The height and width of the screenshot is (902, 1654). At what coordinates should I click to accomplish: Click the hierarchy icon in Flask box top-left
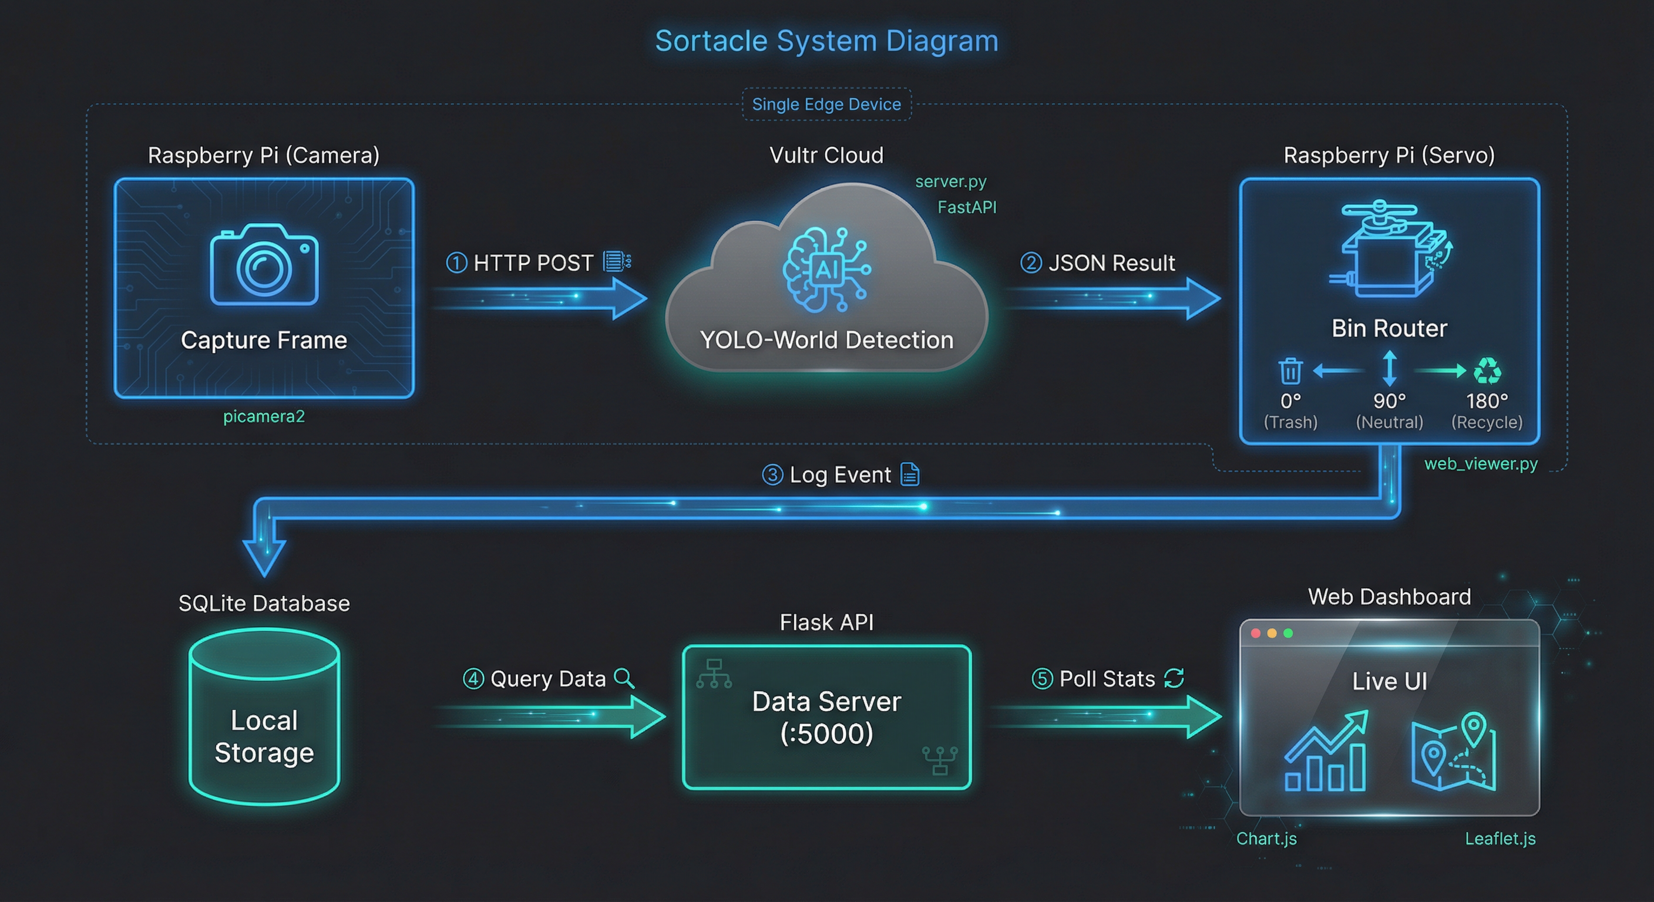pyautogui.click(x=714, y=674)
